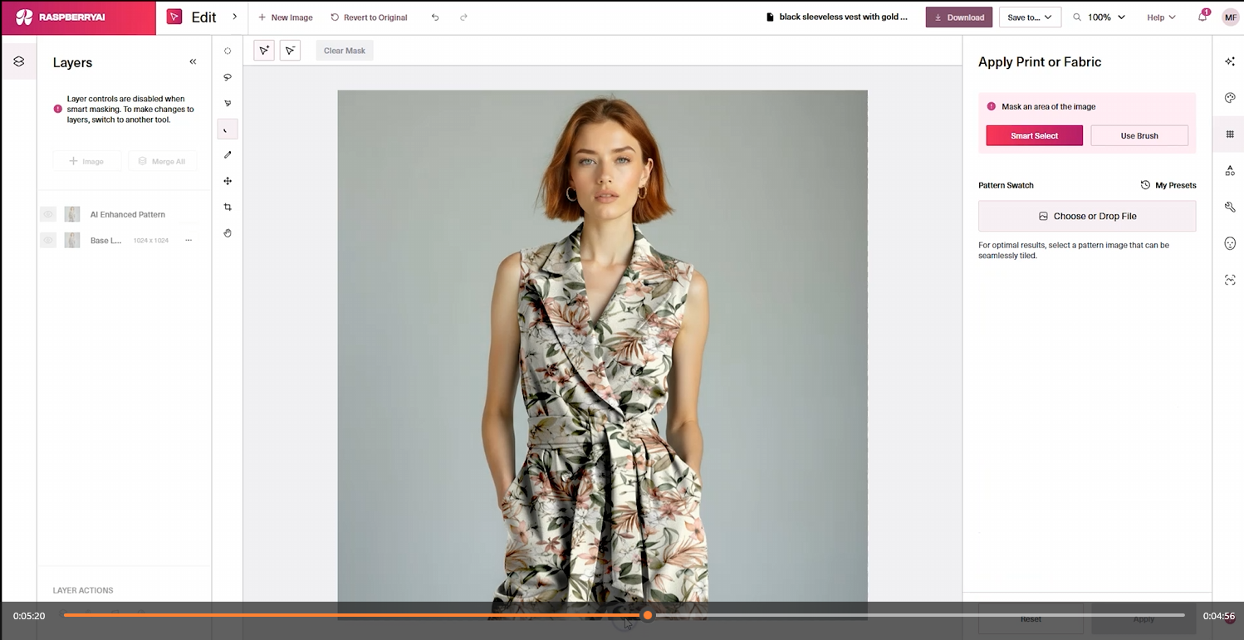
Task: Collapse the Layers panel
Action: (x=193, y=62)
